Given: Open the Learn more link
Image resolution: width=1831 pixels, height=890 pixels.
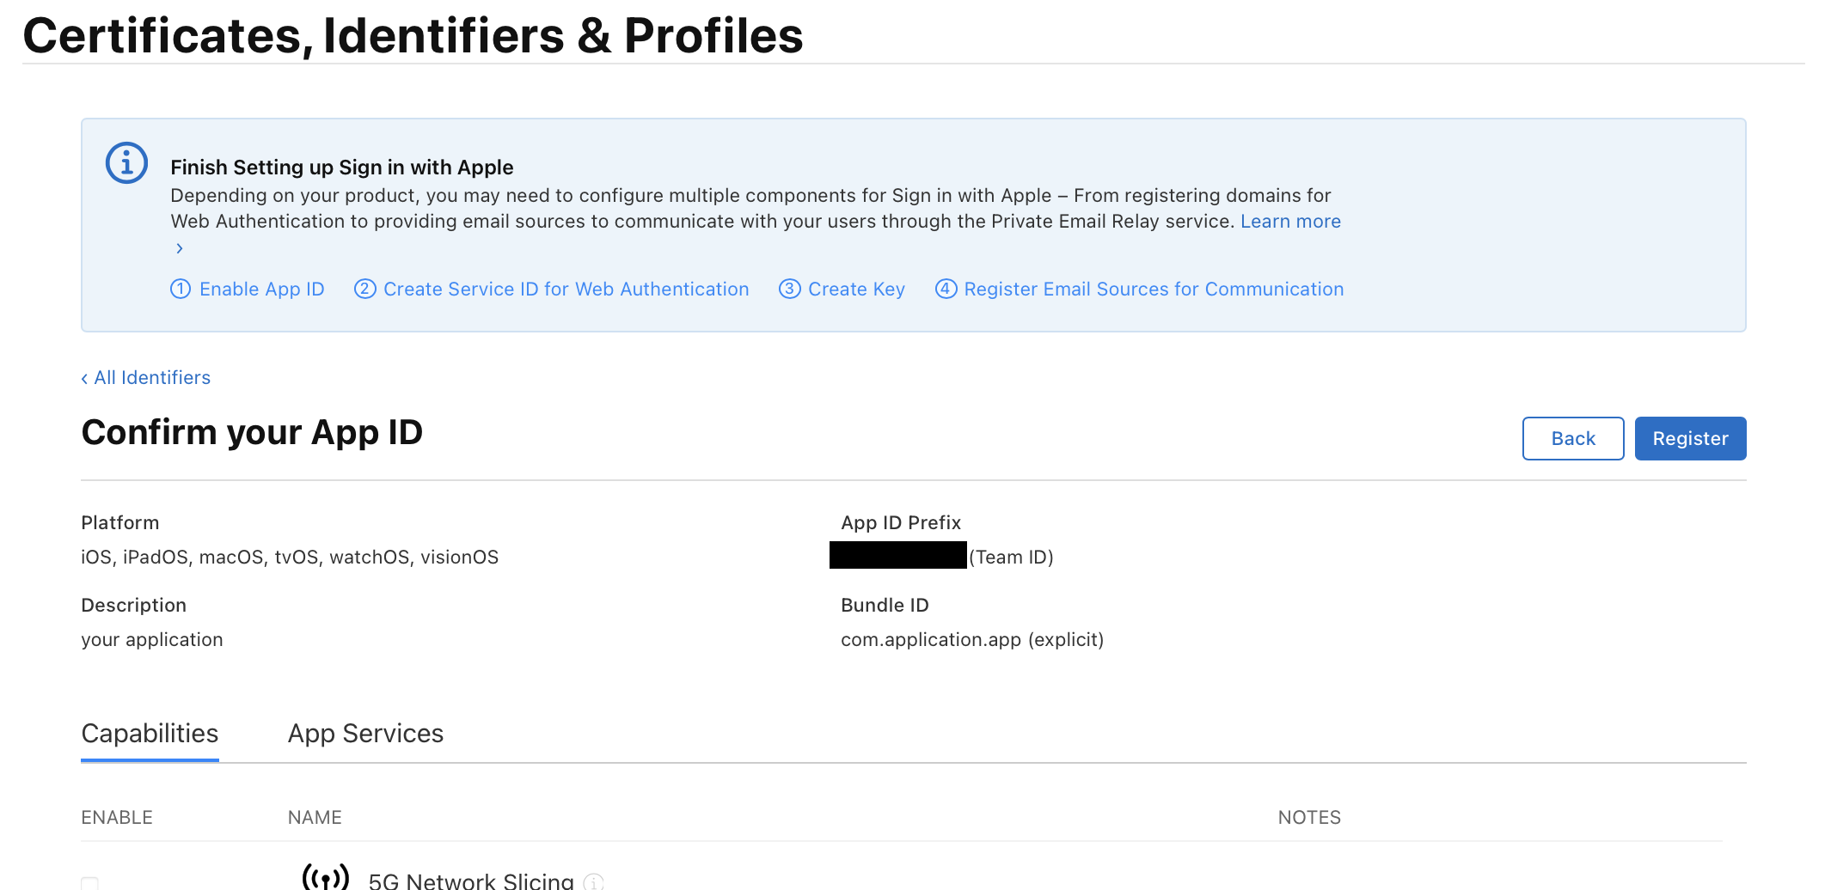Looking at the screenshot, I should [x=1289, y=222].
